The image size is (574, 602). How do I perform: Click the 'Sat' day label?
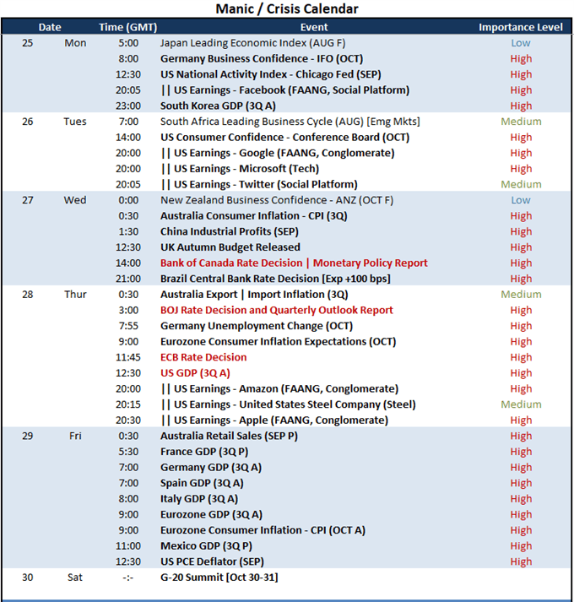tap(75, 578)
